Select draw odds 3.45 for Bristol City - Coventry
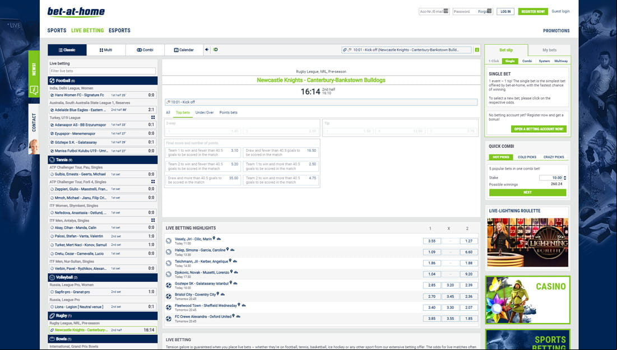Viewport: 617px width, 350px height. (450, 296)
